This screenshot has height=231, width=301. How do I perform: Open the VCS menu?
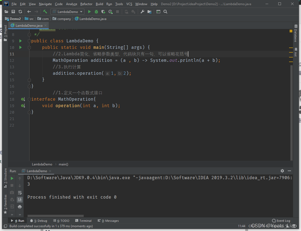[129, 4]
